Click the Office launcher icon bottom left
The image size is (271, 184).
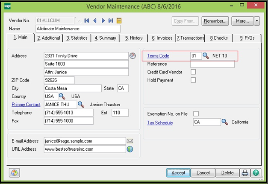click(15, 173)
